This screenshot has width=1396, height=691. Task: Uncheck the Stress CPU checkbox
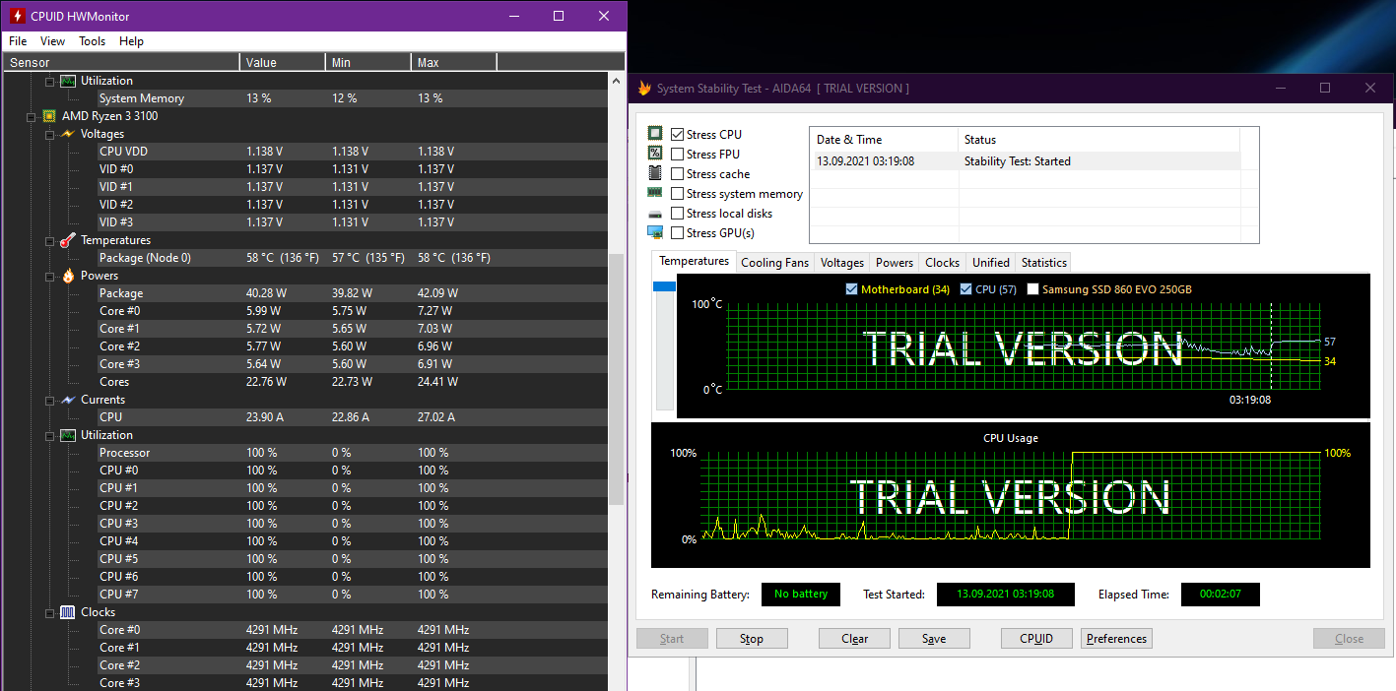click(x=678, y=135)
